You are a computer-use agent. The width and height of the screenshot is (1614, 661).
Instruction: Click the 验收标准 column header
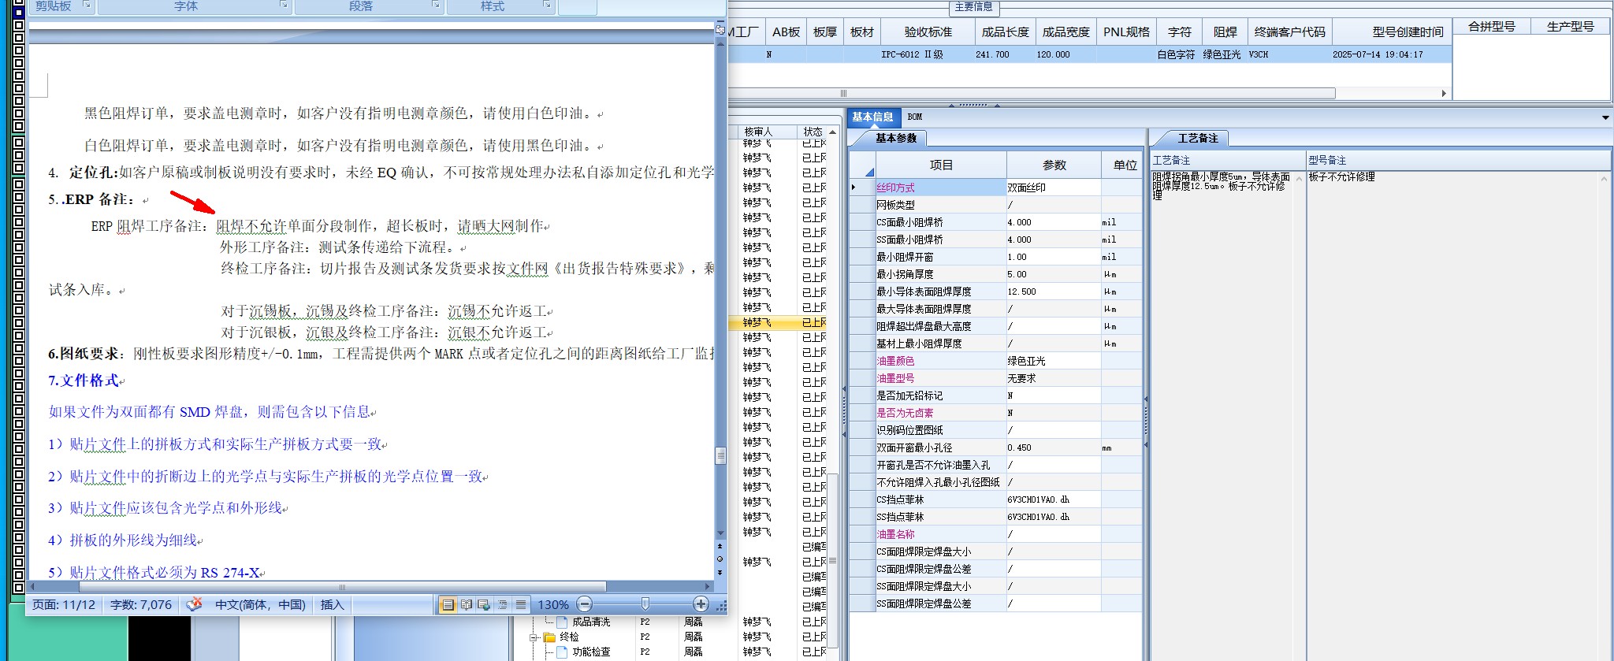[928, 32]
